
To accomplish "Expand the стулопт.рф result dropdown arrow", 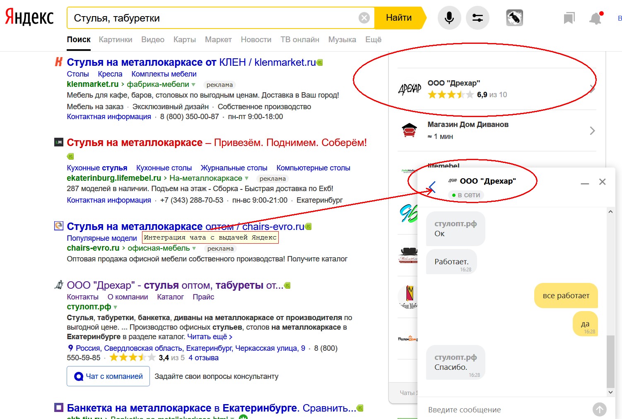I will pos(115,307).
